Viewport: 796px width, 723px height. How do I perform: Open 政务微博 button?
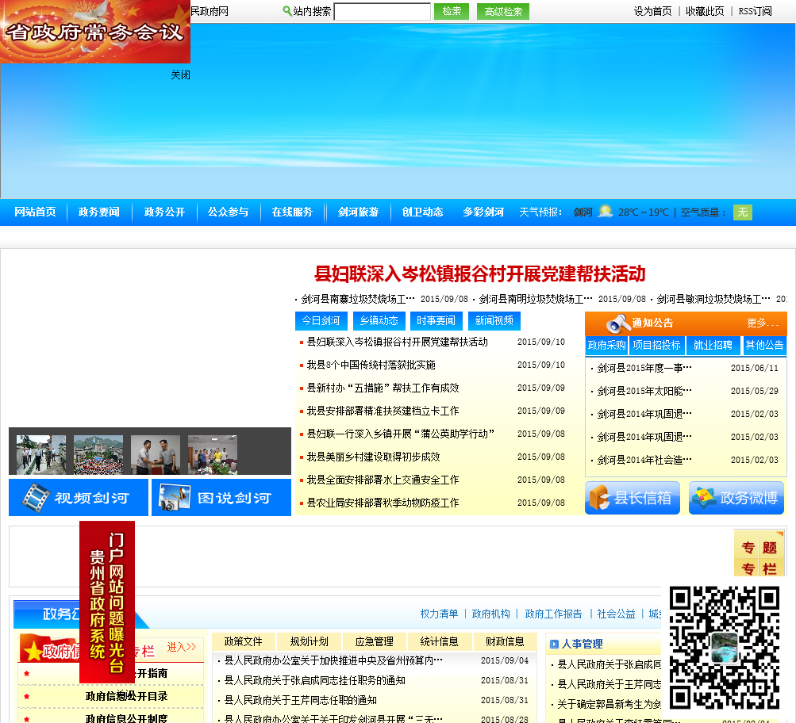pyautogui.click(x=736, y=498)
